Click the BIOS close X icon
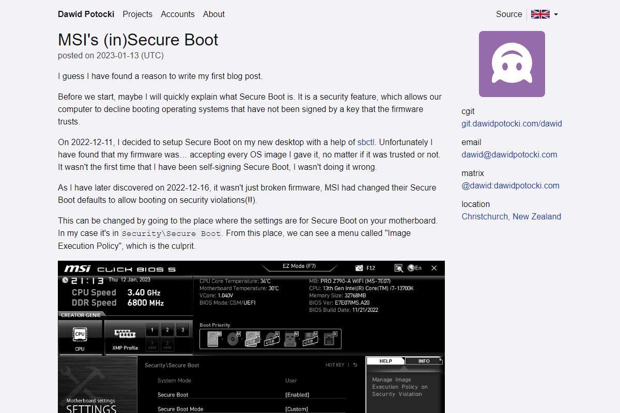620x413 pixels. tap(434, 268)
